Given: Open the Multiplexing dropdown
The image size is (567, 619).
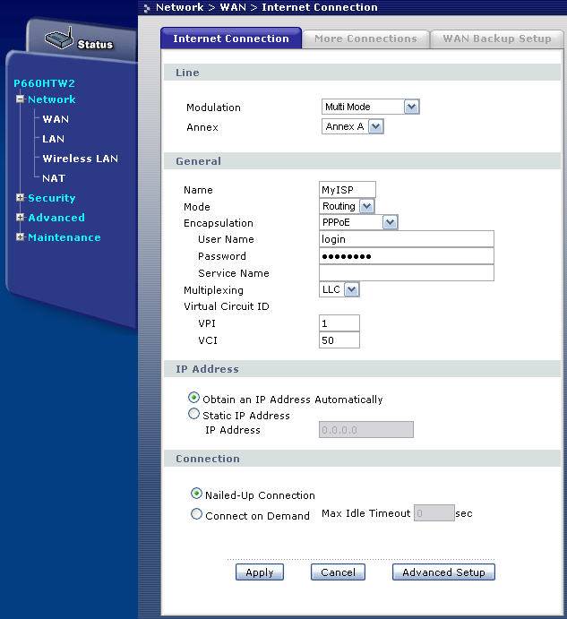Looking at the screenshot, I should [x=351, y=290].
